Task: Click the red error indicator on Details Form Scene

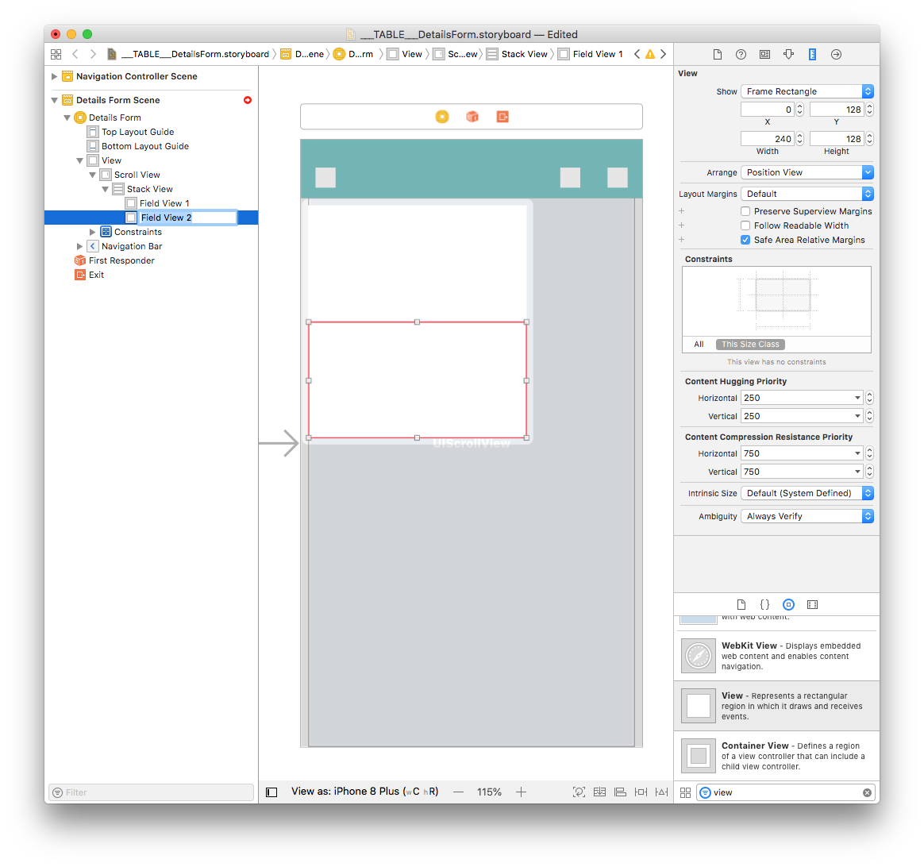Action: coord(248,100)
